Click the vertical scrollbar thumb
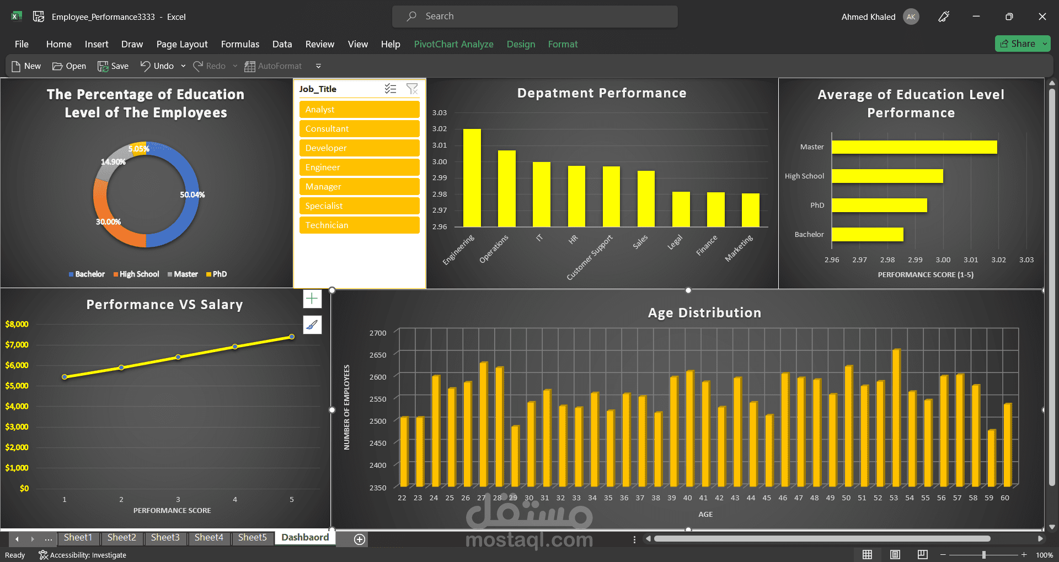The image size is (1059, 562). click(1052, 287)
